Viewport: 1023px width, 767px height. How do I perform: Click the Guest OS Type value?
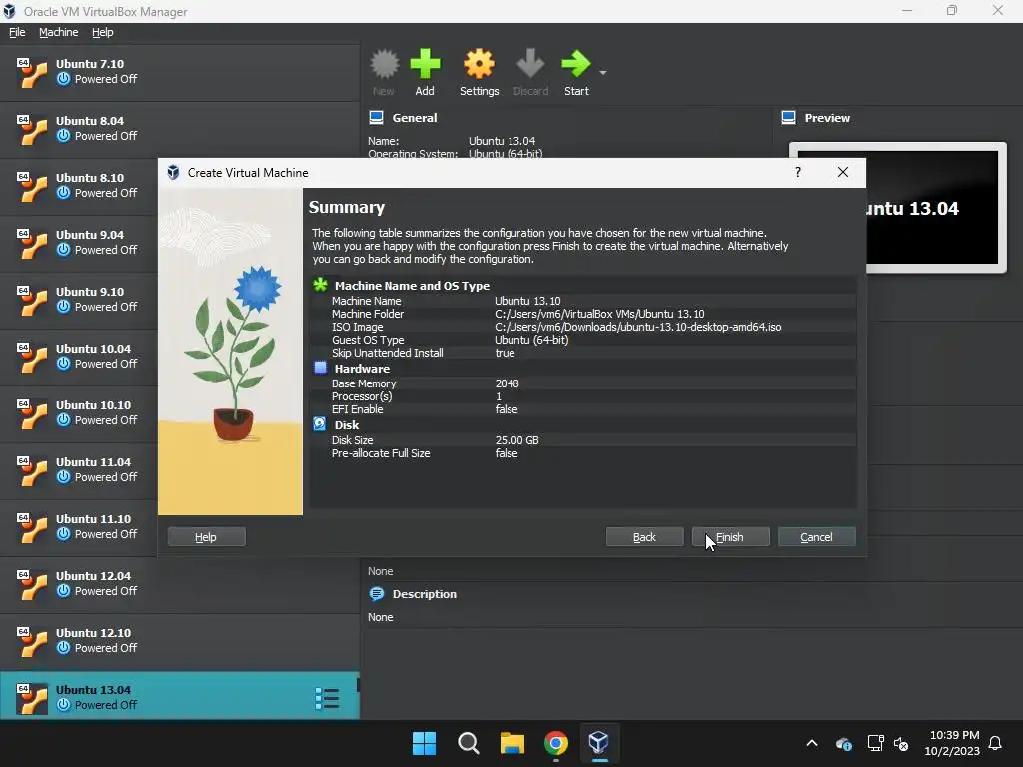click(531, 340)
